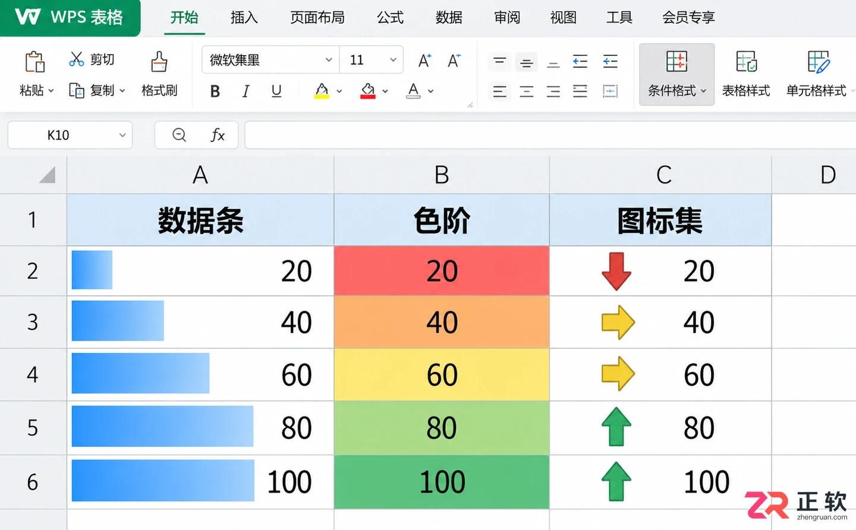Open the font name dropdown
The height and width of the screenshot is (530, 856).
329,60
